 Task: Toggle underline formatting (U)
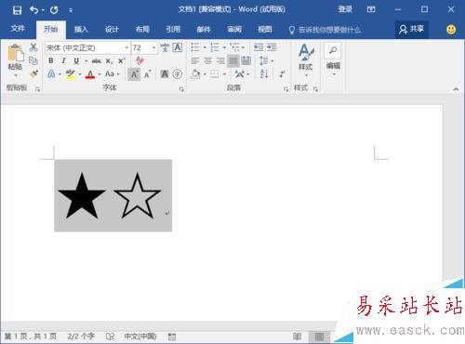tap(76, 60)
